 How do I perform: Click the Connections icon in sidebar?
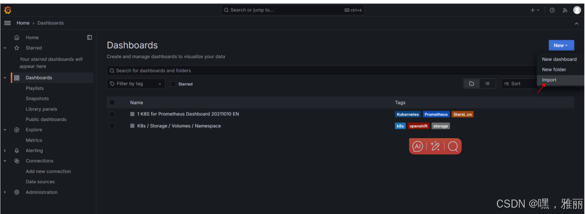[17, 161]
